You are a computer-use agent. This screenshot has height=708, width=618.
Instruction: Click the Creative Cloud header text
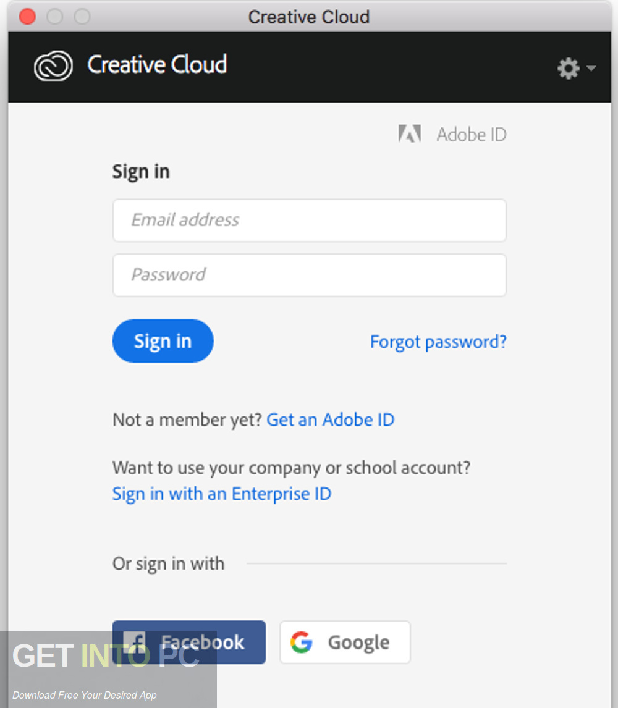click(x=157, y=65)
